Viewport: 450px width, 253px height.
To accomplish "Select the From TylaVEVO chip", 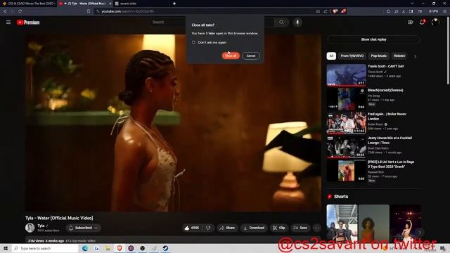I will (x=352, y=56).
